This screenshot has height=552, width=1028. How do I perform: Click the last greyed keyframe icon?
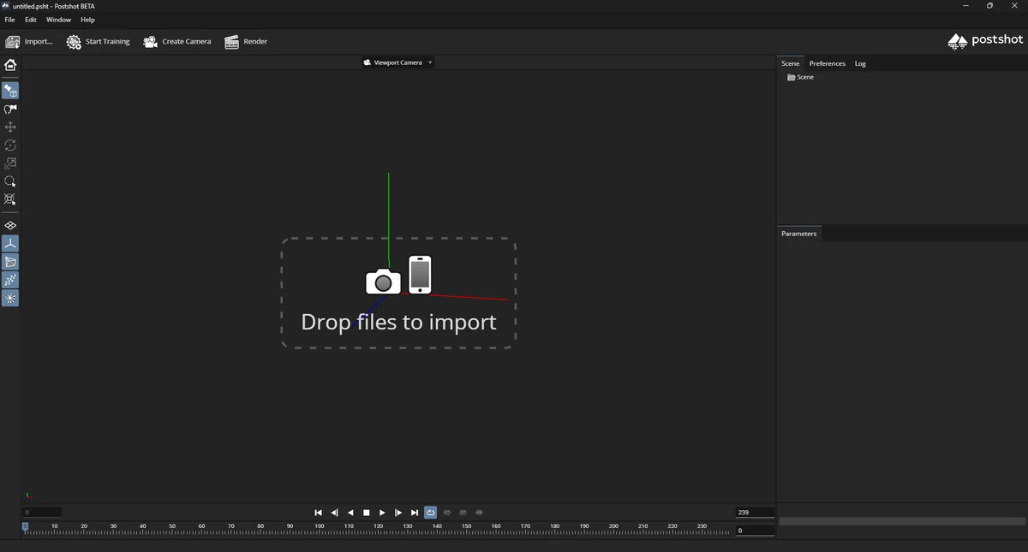[480, 513]
